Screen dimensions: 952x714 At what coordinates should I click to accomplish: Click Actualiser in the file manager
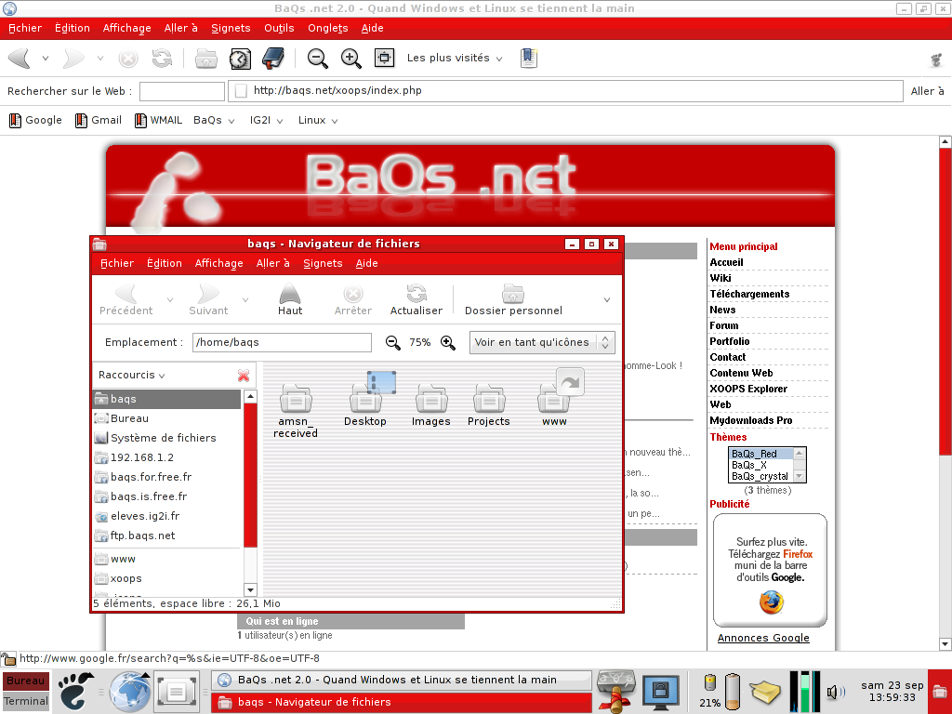(416, 299)
